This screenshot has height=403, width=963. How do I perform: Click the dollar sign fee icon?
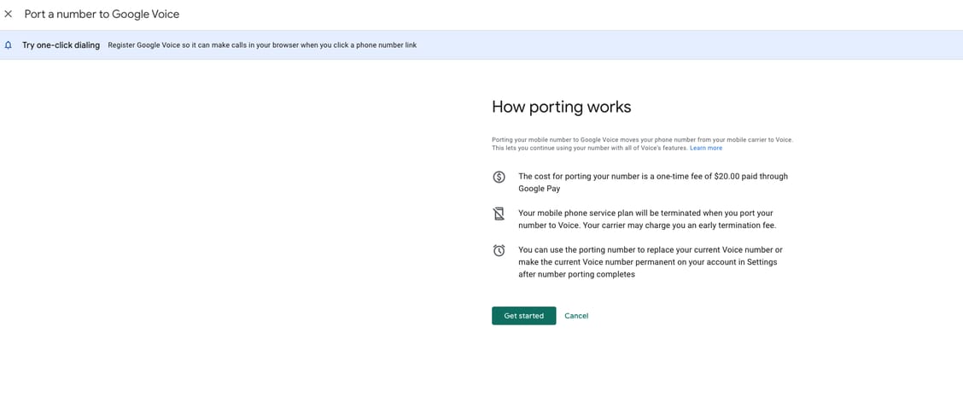pyautogui.click(x=499, y=177)
